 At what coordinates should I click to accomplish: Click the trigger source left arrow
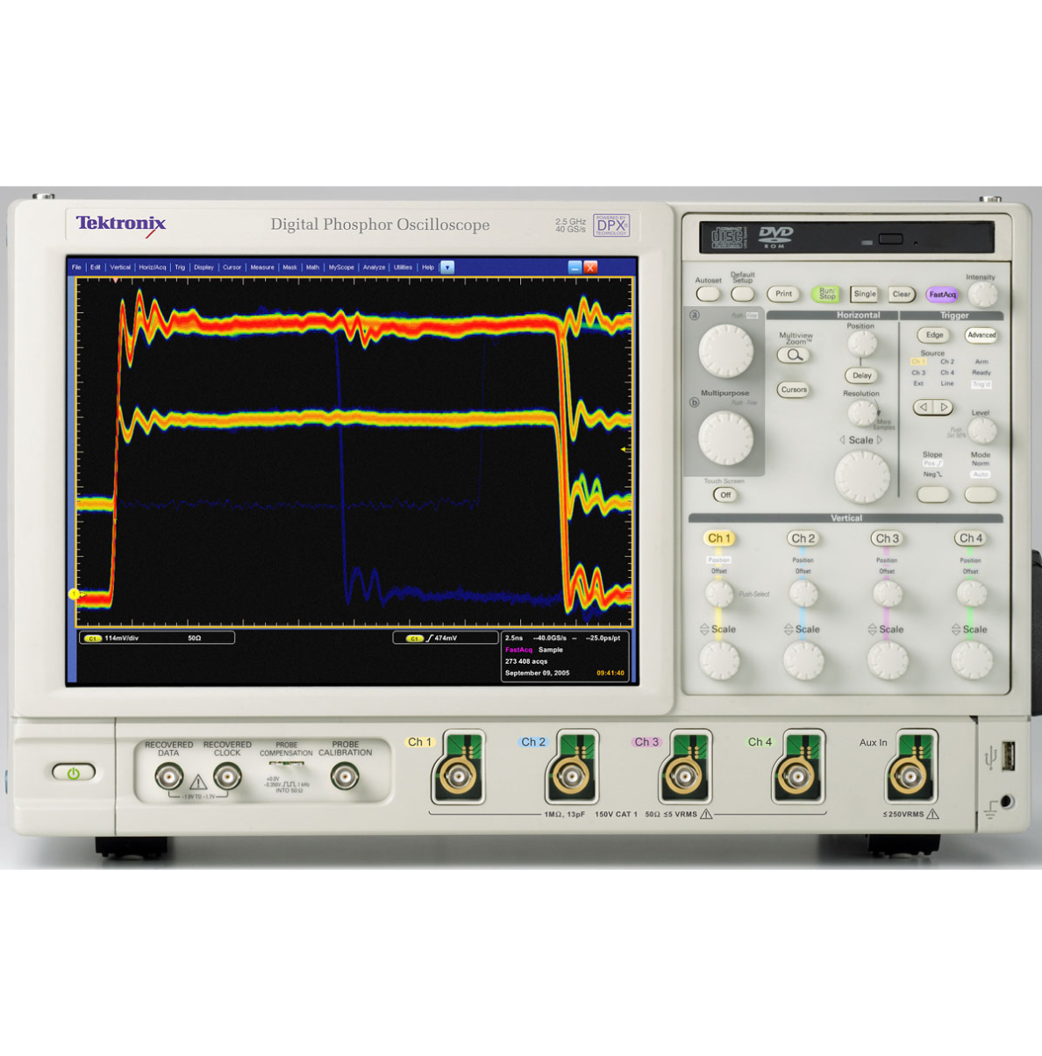coord(924,407)
